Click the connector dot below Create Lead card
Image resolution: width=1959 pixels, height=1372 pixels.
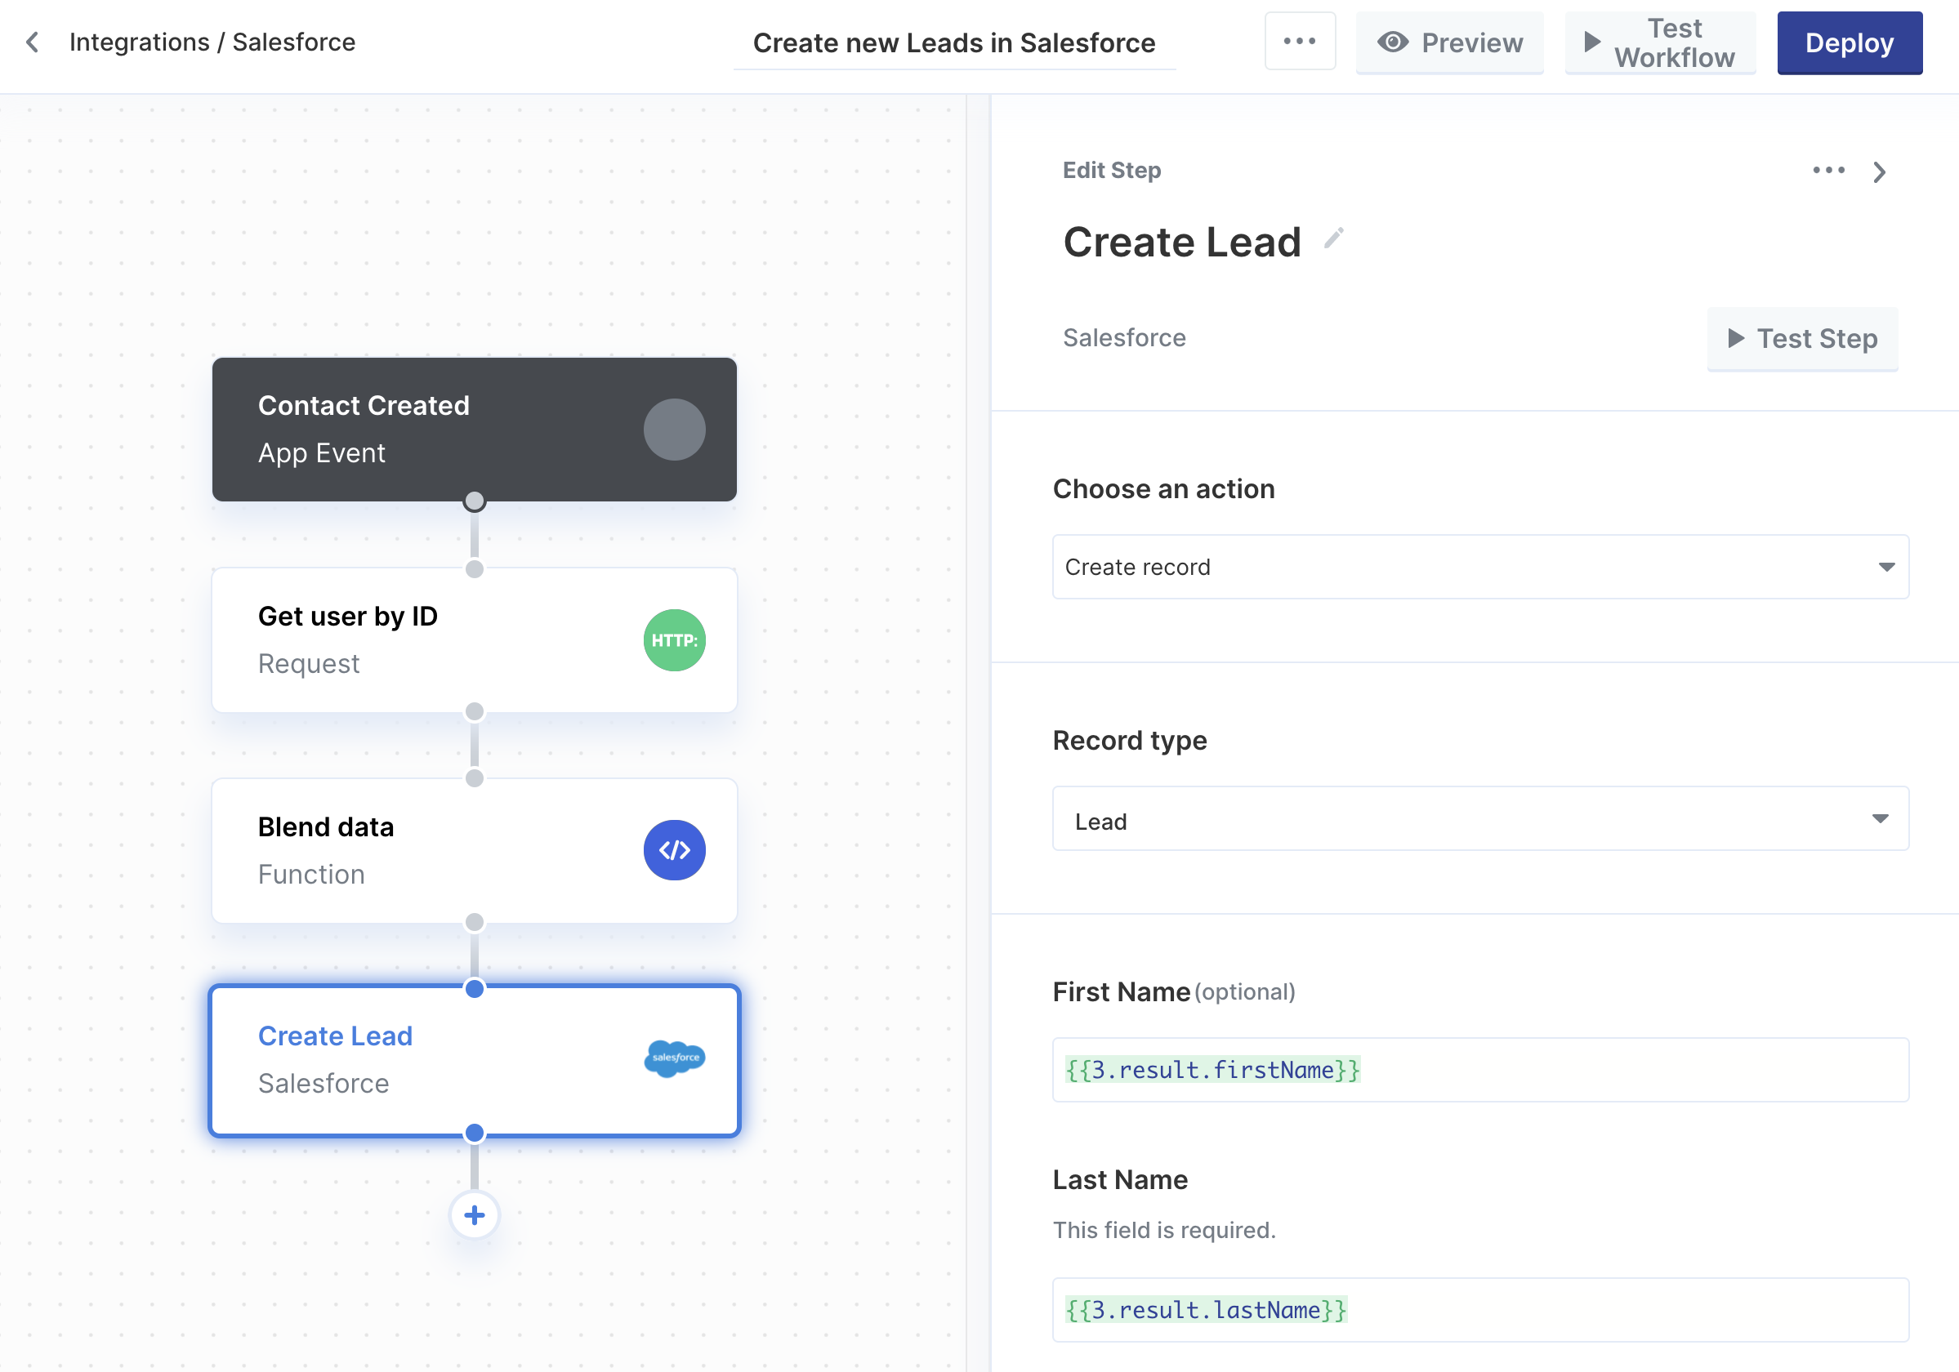(475, 1133)
